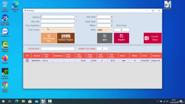Viewport: 185px width, 104px height.
Task: Focus the Miktar field
Action: coord(105,25)
